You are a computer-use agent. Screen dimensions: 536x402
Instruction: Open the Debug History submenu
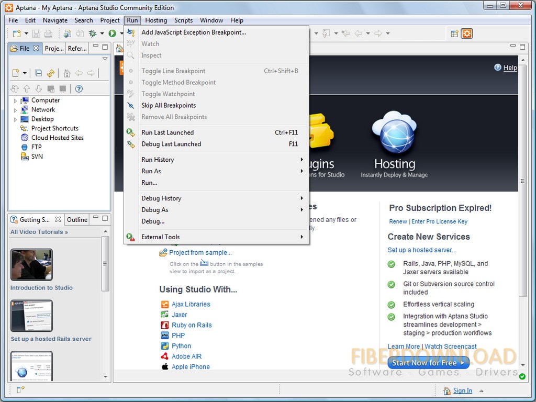coord(217,198)
